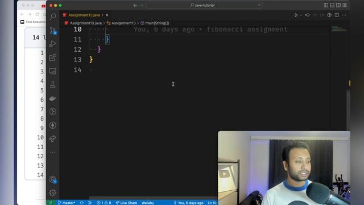Open the circular play-icon view in activity bar

53,112
